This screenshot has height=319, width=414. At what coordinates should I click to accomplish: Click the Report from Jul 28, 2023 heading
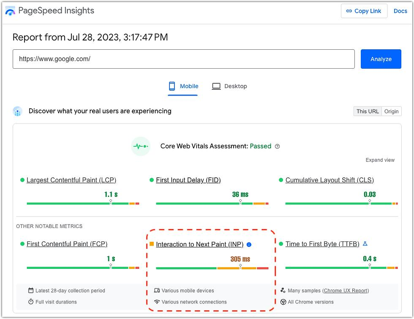(x=90, y=37)
